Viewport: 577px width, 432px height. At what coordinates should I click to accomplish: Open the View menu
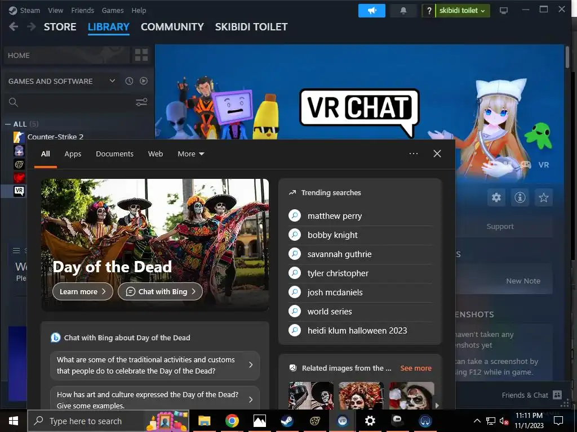56,11
